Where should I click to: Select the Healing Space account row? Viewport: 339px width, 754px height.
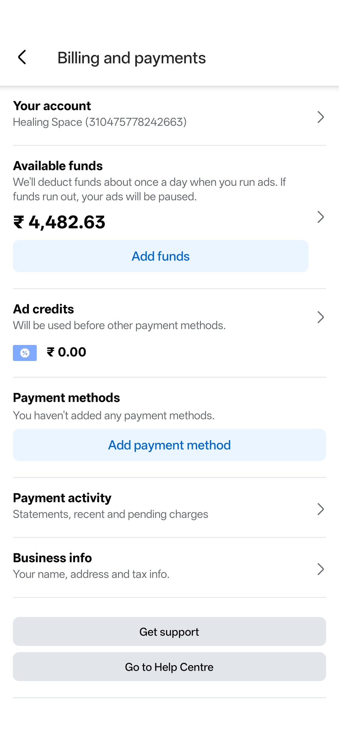point(100,122)
